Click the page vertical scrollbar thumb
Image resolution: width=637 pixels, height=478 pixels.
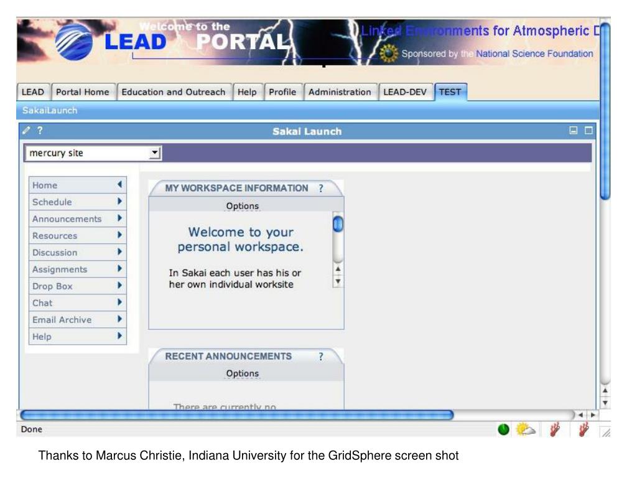605,111
